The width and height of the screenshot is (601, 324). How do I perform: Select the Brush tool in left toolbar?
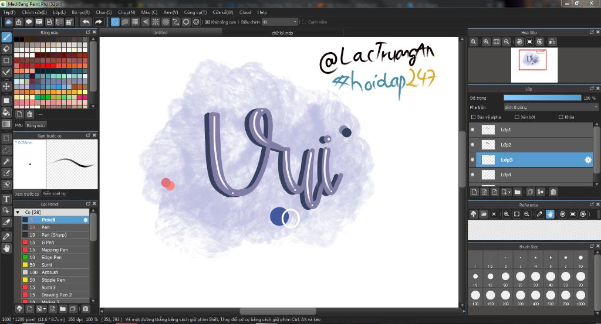point(6,37)
